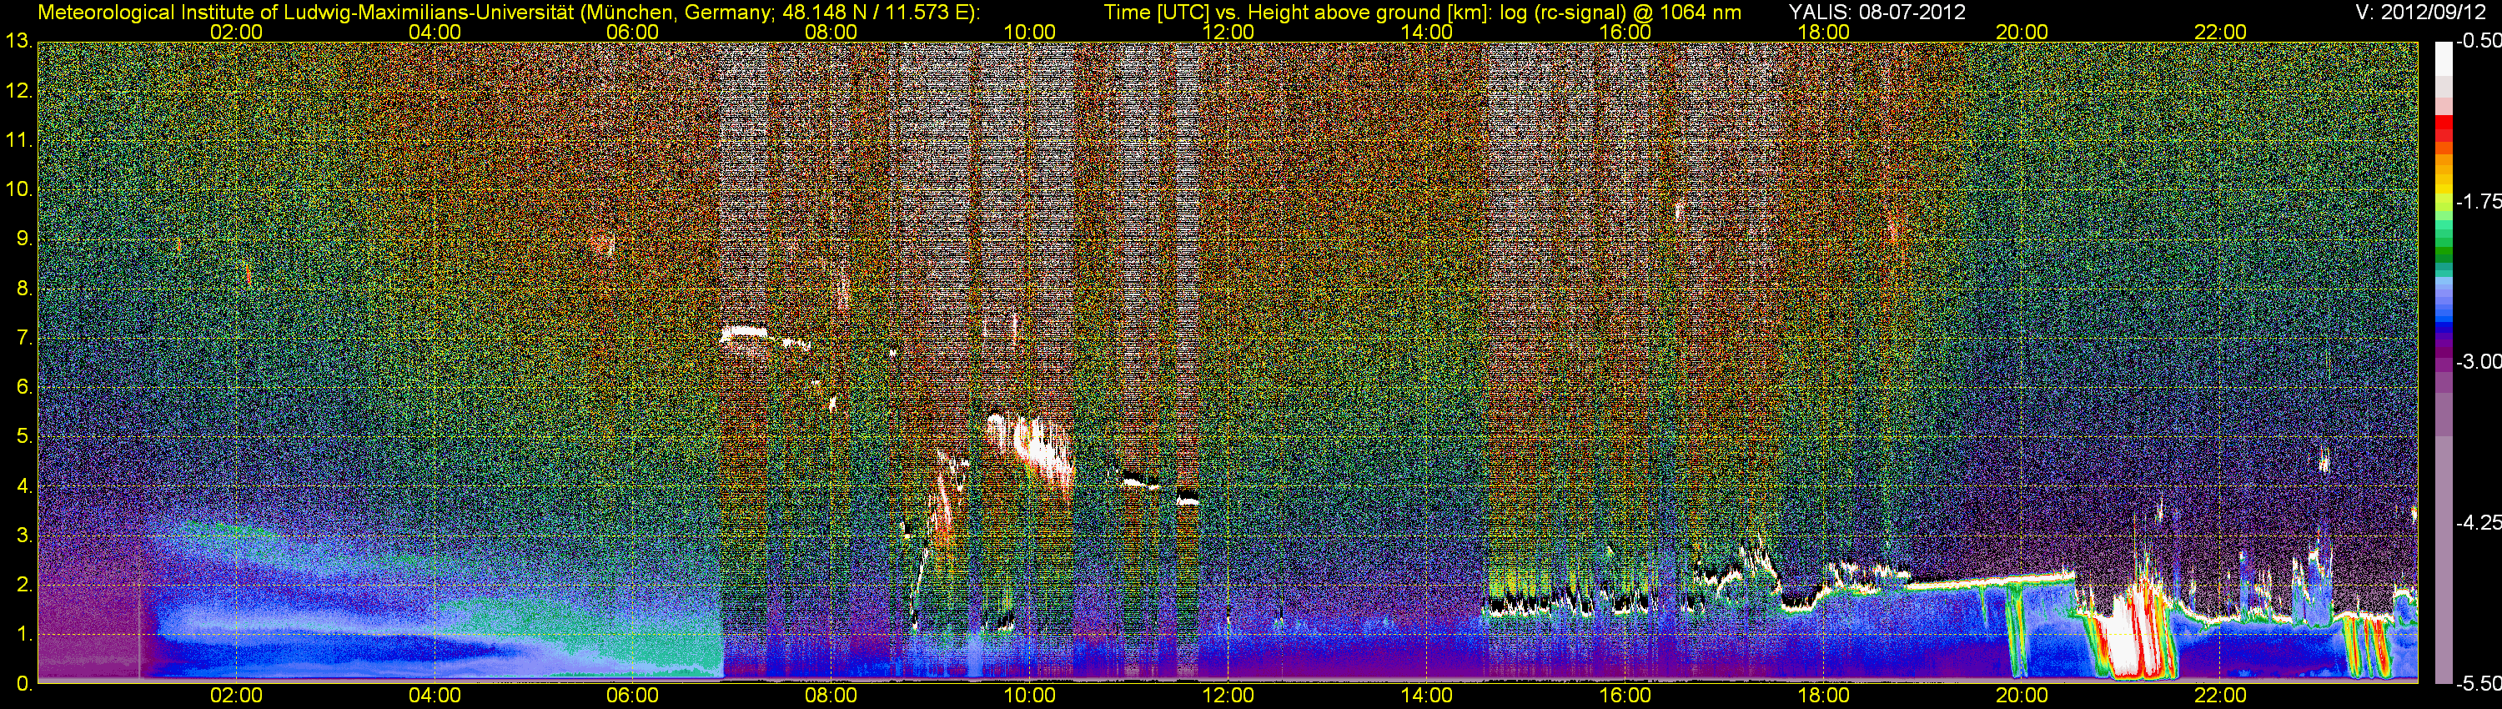
Task: Click the 13 km height axis label
Action: click(x=18, y=42)
